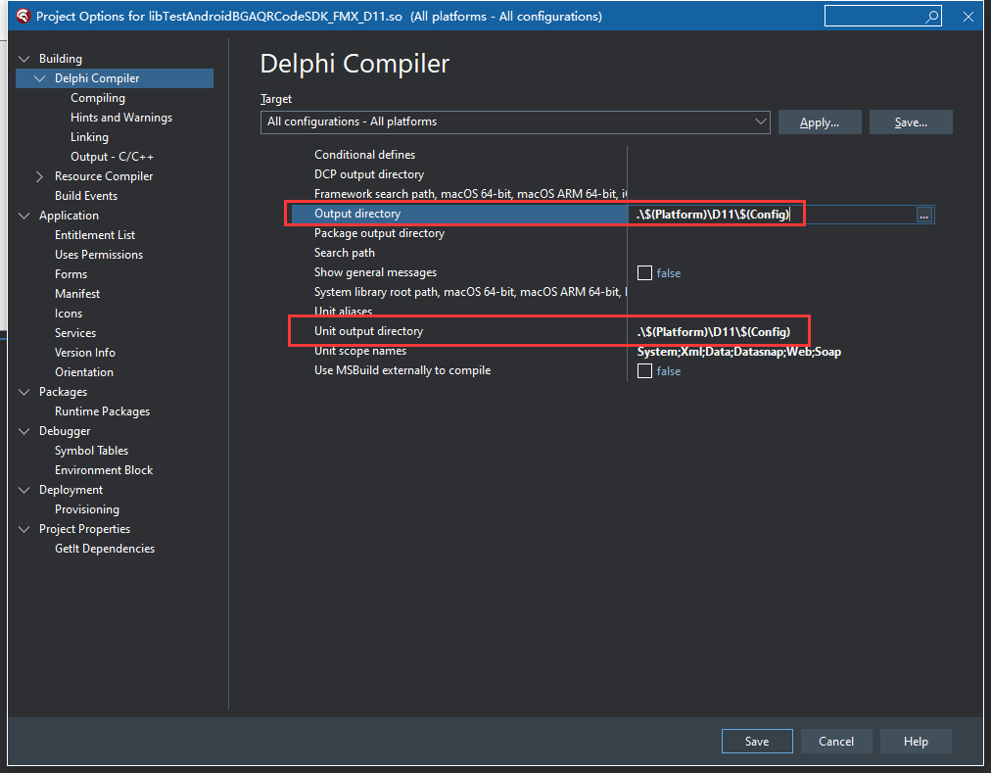Select the Unit aliases property row
This screenshot has width=991, height=773.
click(343, 312)
